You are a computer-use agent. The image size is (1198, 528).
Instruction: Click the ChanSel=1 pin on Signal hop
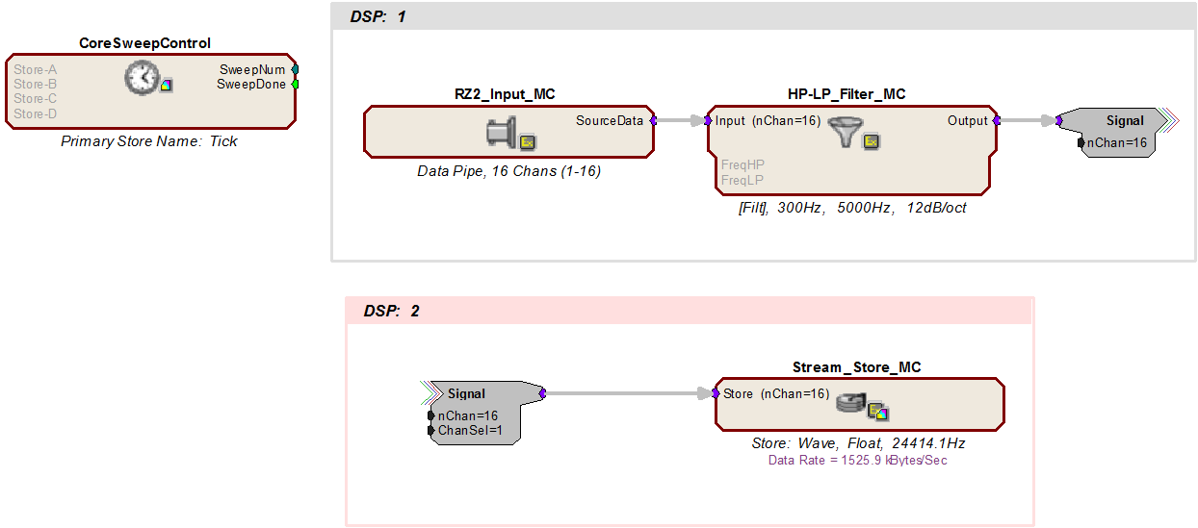[x=431, y=430]
